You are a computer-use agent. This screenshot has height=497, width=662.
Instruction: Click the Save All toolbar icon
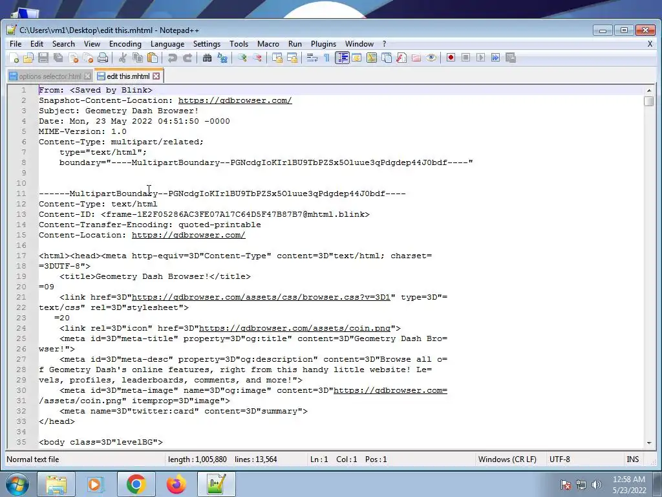pos(58,58)
